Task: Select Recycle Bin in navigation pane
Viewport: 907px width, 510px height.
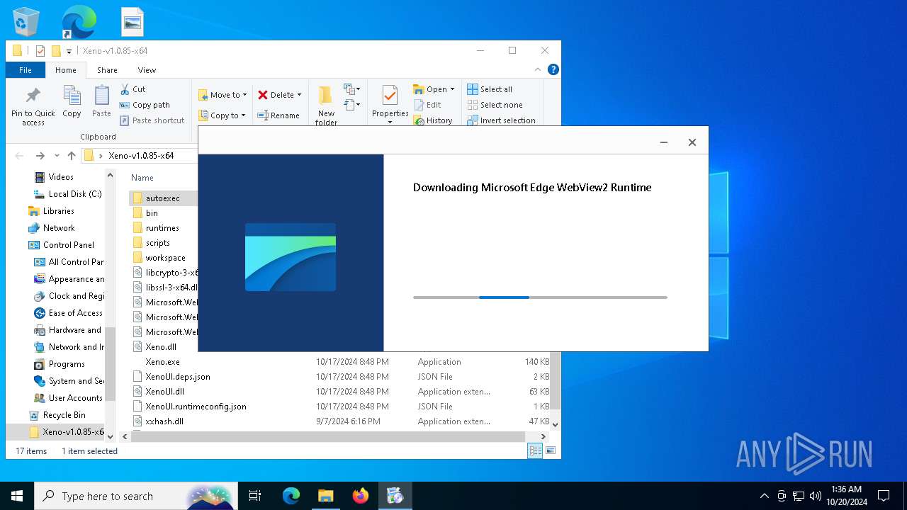Action: click(64, 415)
